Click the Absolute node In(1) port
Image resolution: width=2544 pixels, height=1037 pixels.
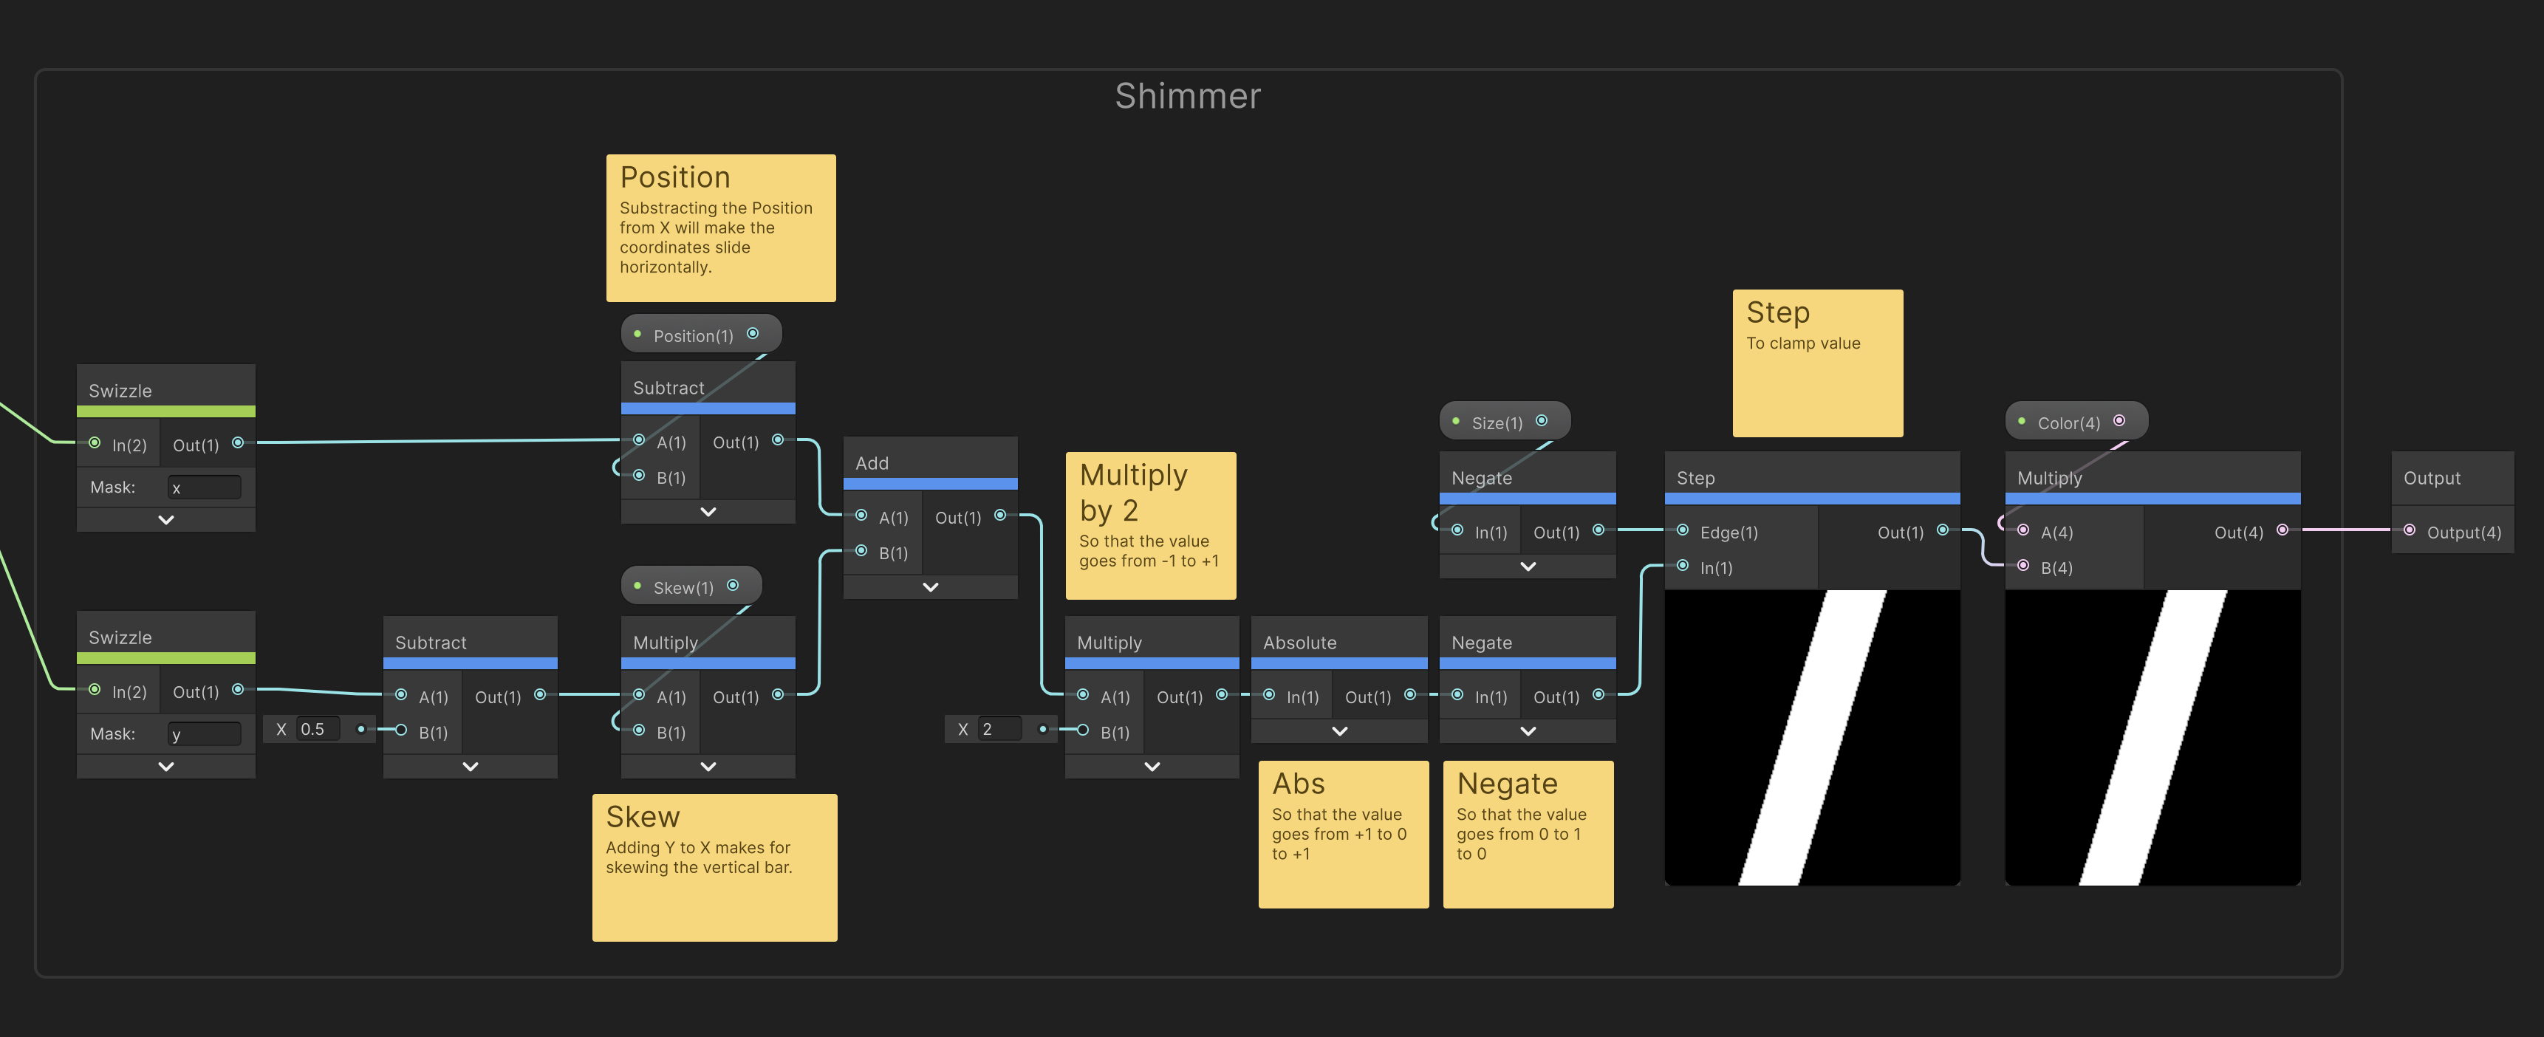click(1270, 695)
